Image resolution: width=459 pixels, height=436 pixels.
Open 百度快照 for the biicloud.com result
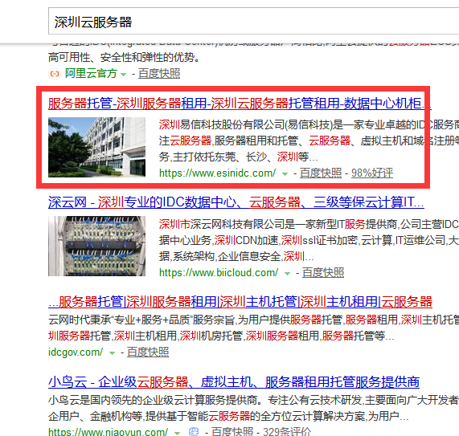[323, 272]
